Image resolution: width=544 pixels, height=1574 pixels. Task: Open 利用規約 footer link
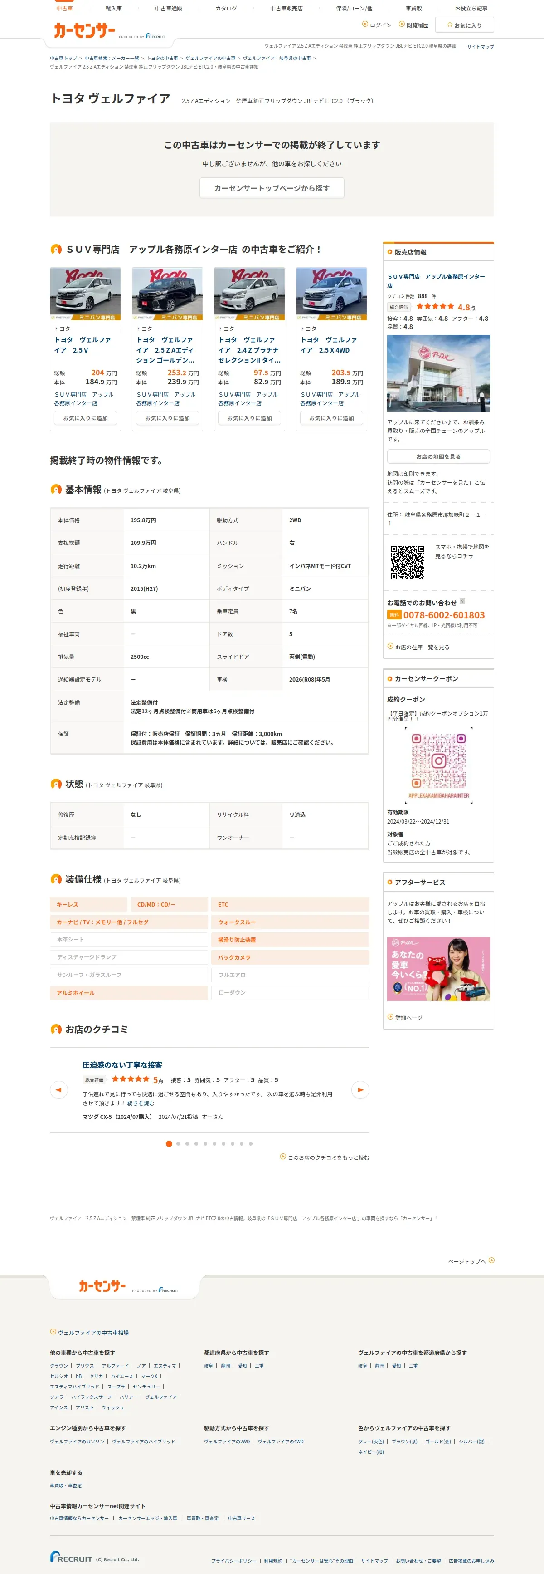[x=273, y=1560]
